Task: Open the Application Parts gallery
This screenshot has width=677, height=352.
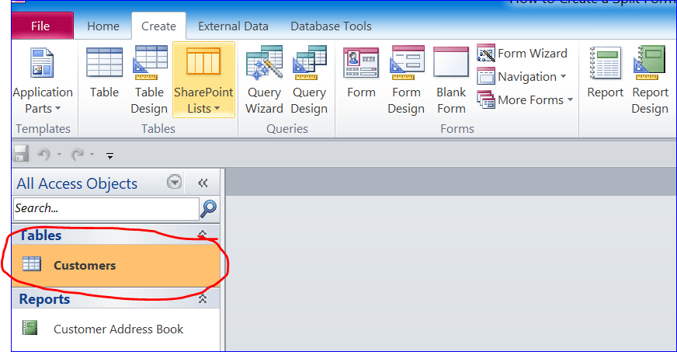Action: coord(43,81)
